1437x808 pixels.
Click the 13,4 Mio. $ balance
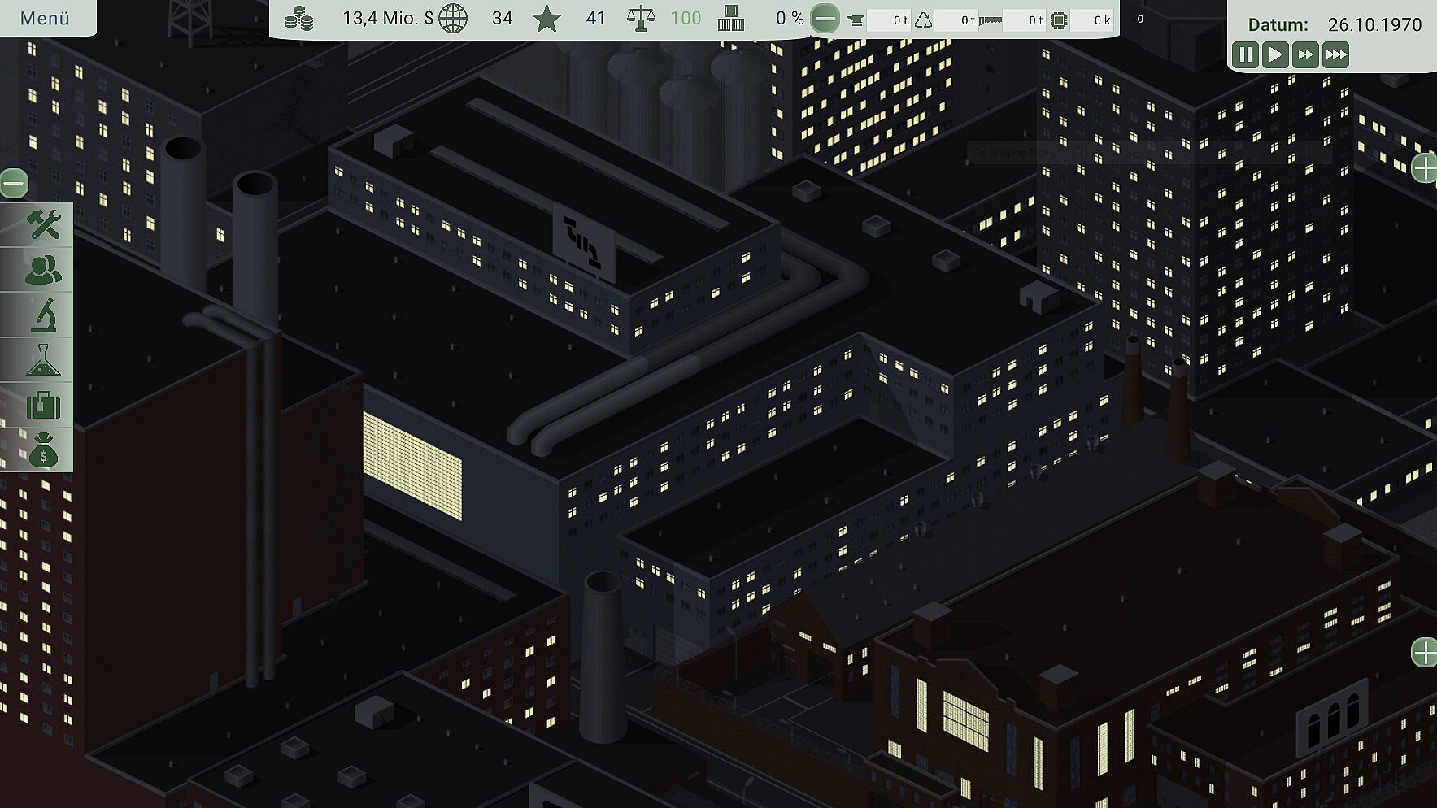pos(388,18)
